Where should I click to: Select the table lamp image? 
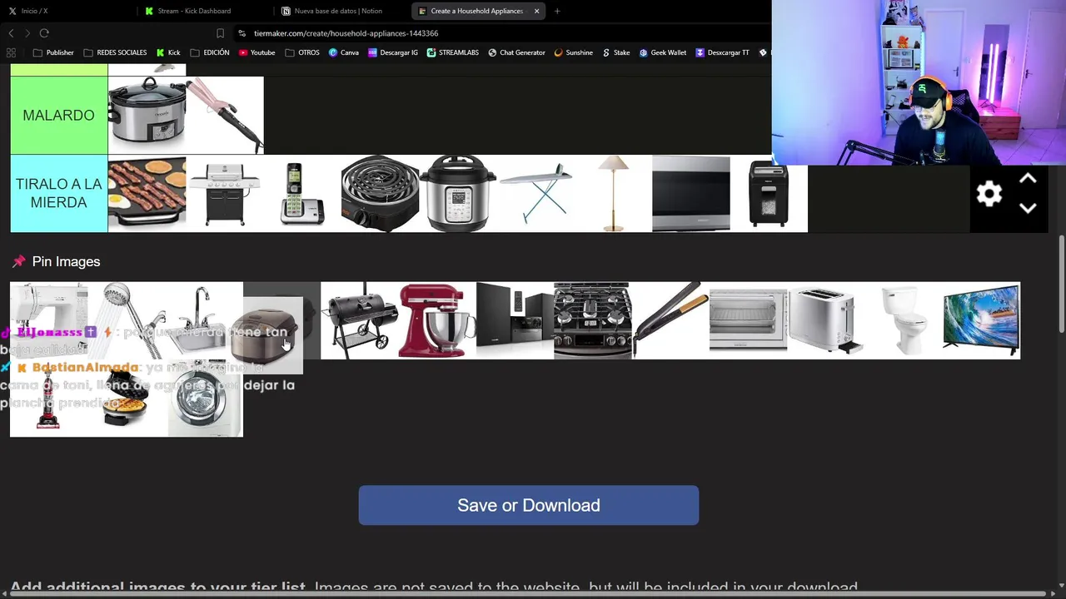point(613,193)
